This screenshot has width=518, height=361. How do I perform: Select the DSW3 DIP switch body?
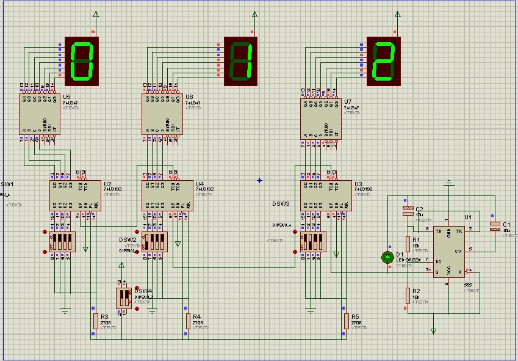coord(313,242)
